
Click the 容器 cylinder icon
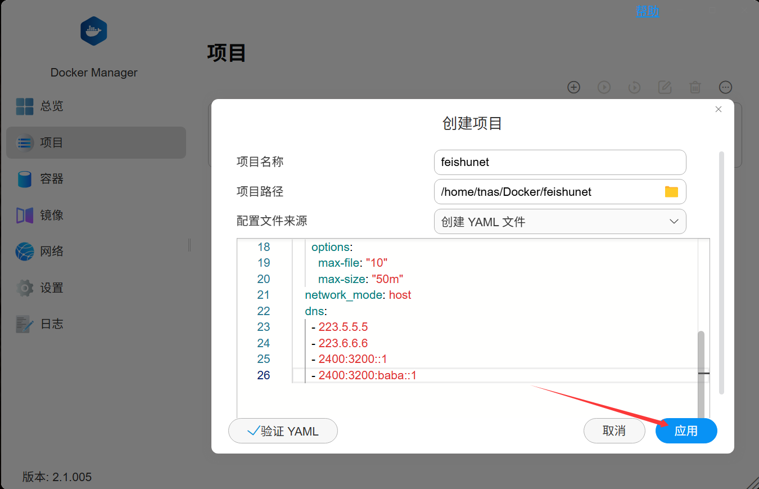click(x=25, y=179)
